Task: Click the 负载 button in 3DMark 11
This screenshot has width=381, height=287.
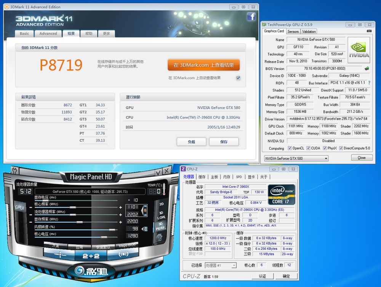Action: pos(192,142)
